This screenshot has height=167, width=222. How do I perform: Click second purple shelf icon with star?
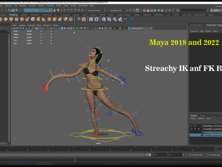tap(96, 19)
